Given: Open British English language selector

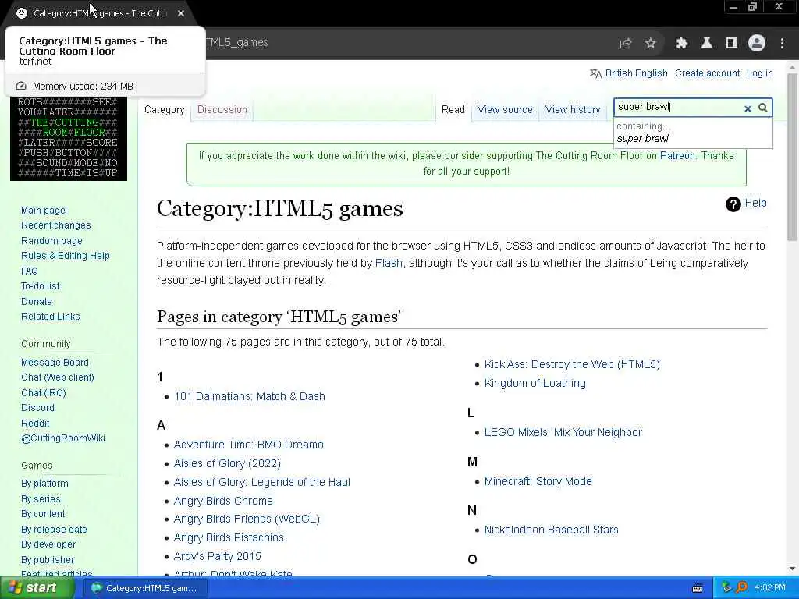Looking at the screenshot, I should click(x=636, y=73).
